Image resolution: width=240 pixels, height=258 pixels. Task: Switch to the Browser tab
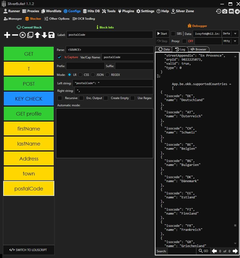(198, 49)
